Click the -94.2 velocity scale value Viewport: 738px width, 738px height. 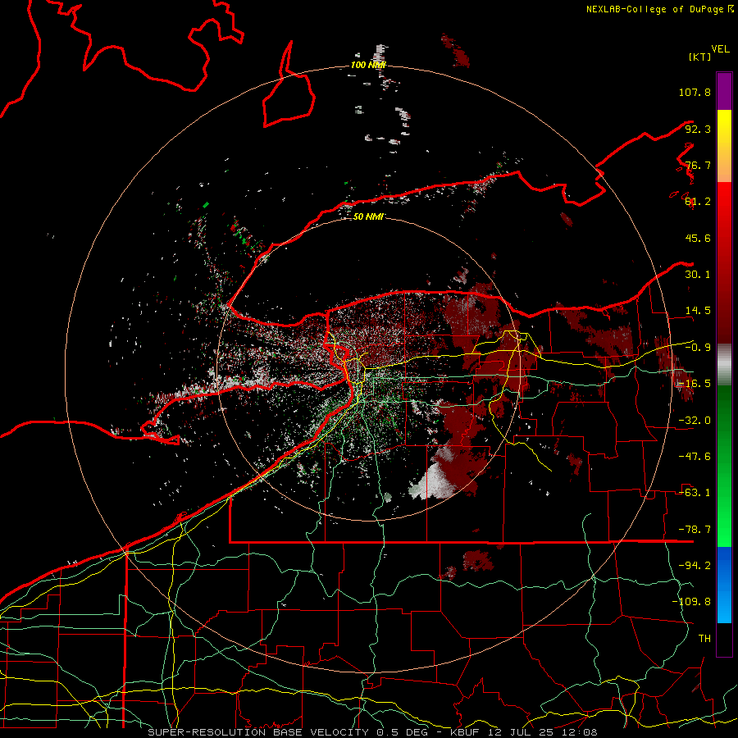click(695, 566)
